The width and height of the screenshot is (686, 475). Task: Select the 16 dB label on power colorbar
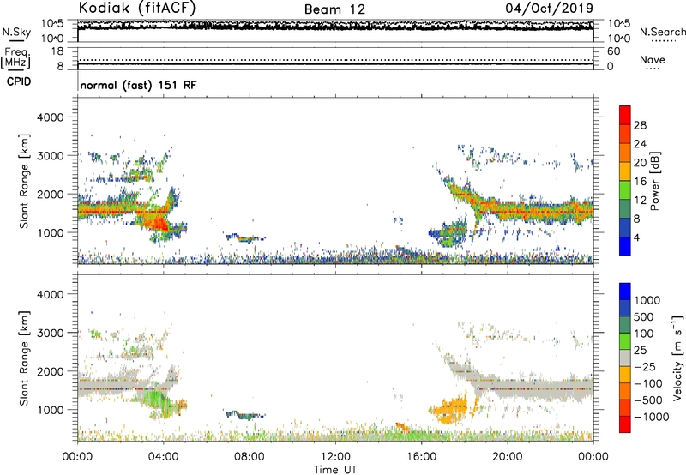(640, 182)
